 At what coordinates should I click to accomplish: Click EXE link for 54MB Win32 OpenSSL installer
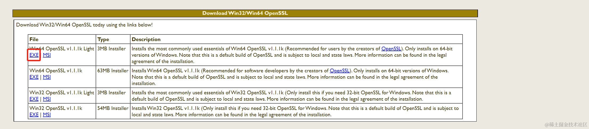(x=34, y=115)
